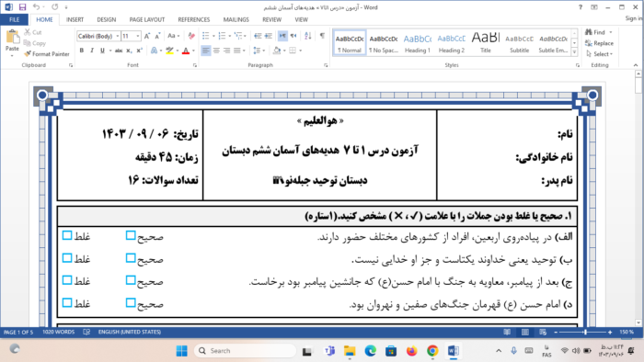The width and height of the screenshot is (644, 362).
Task: Apply superscript formatting
Action: tap(139, 51)
